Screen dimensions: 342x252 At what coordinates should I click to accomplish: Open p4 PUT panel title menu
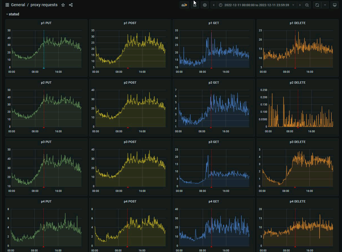point(46,201)
